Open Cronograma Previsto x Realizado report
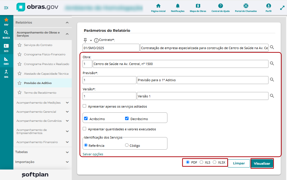 tap(46, 64)
